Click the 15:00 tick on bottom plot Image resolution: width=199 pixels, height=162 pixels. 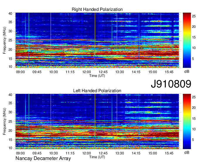[x=153, y=153]
